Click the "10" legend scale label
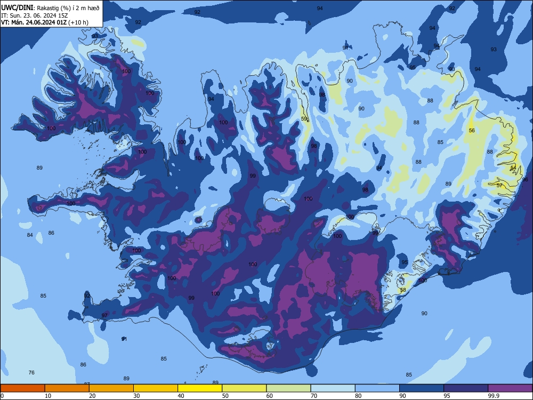 (48, 396)
